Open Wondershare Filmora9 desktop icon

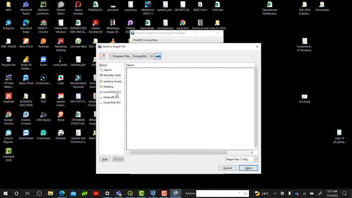coord(78,81)
